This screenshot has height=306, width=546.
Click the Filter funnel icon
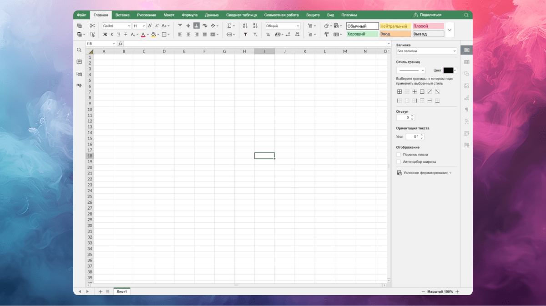coord(245,34)
